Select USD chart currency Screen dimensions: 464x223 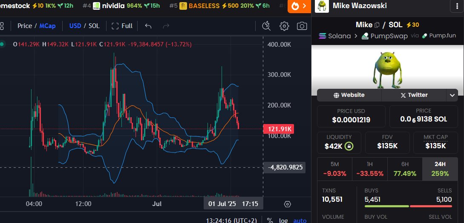[x=75, y=26]
